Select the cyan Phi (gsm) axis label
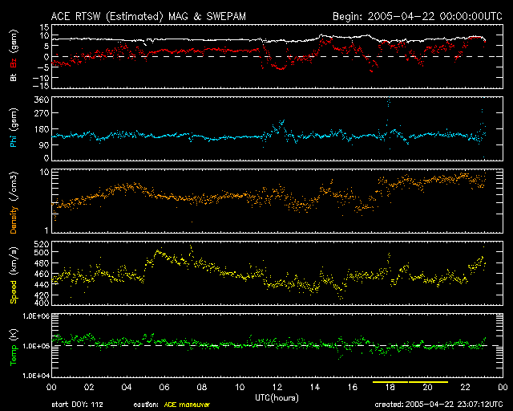 pyautogui.click(x=12, y=128)
